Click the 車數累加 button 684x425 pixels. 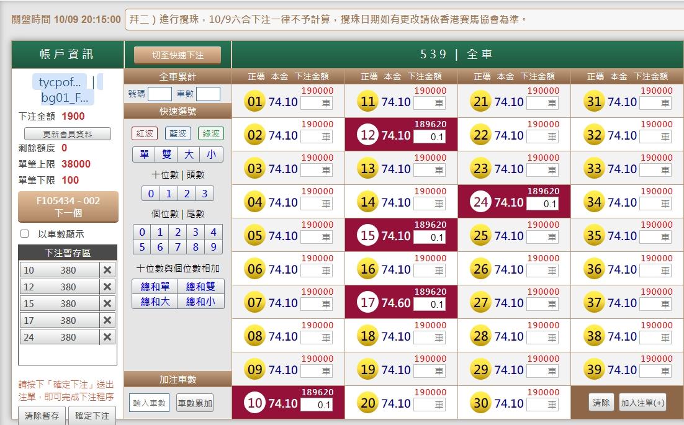[x=195, y=403]
